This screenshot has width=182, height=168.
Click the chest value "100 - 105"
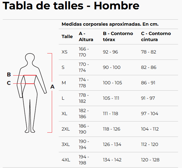113,83
